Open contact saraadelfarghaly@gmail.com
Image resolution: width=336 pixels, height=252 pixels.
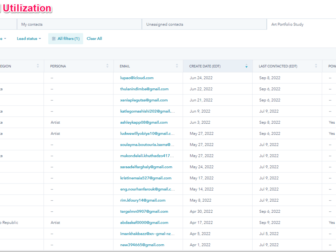click(x=146, y=167)
